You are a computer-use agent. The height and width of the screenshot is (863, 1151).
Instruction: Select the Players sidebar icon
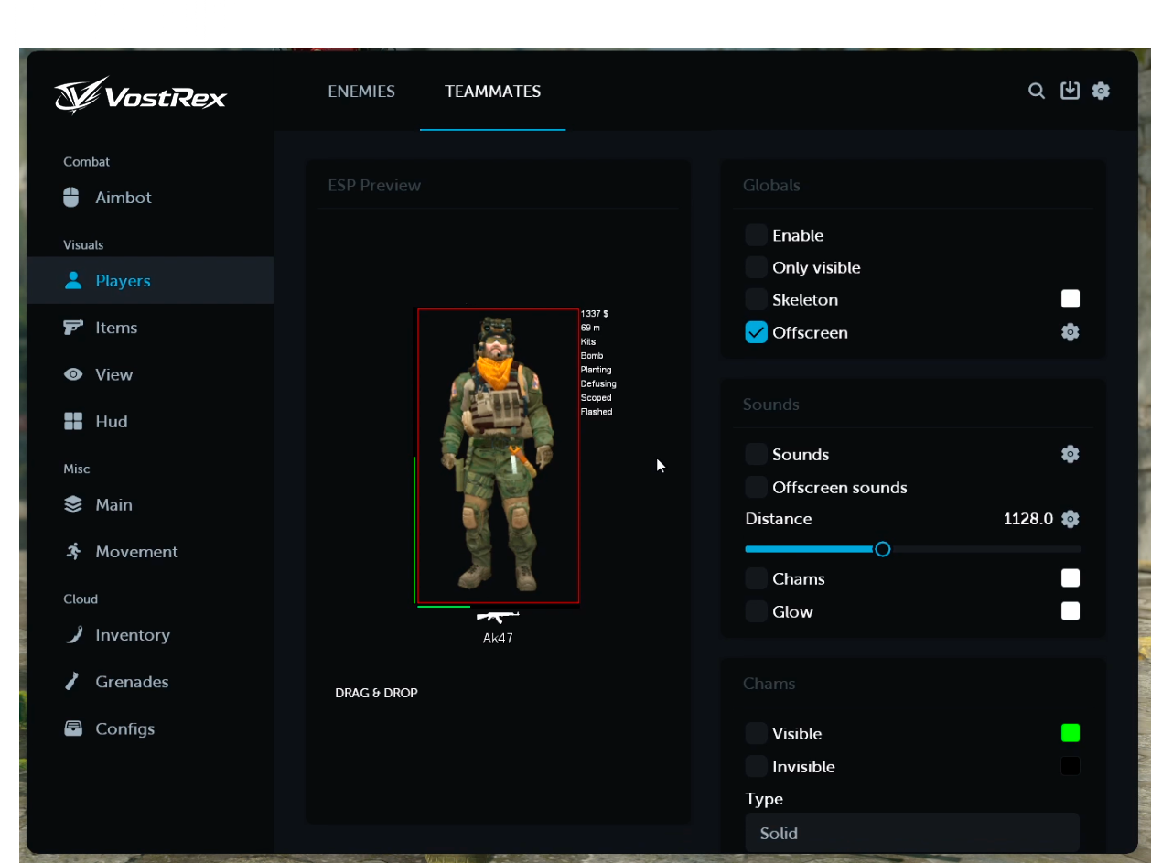(x=73, y=280)
